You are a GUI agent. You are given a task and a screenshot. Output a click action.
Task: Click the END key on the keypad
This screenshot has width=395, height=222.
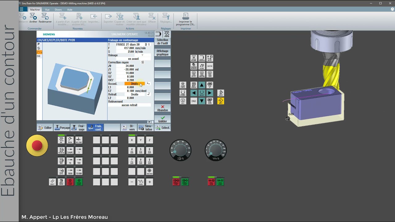tap(194, 101)
